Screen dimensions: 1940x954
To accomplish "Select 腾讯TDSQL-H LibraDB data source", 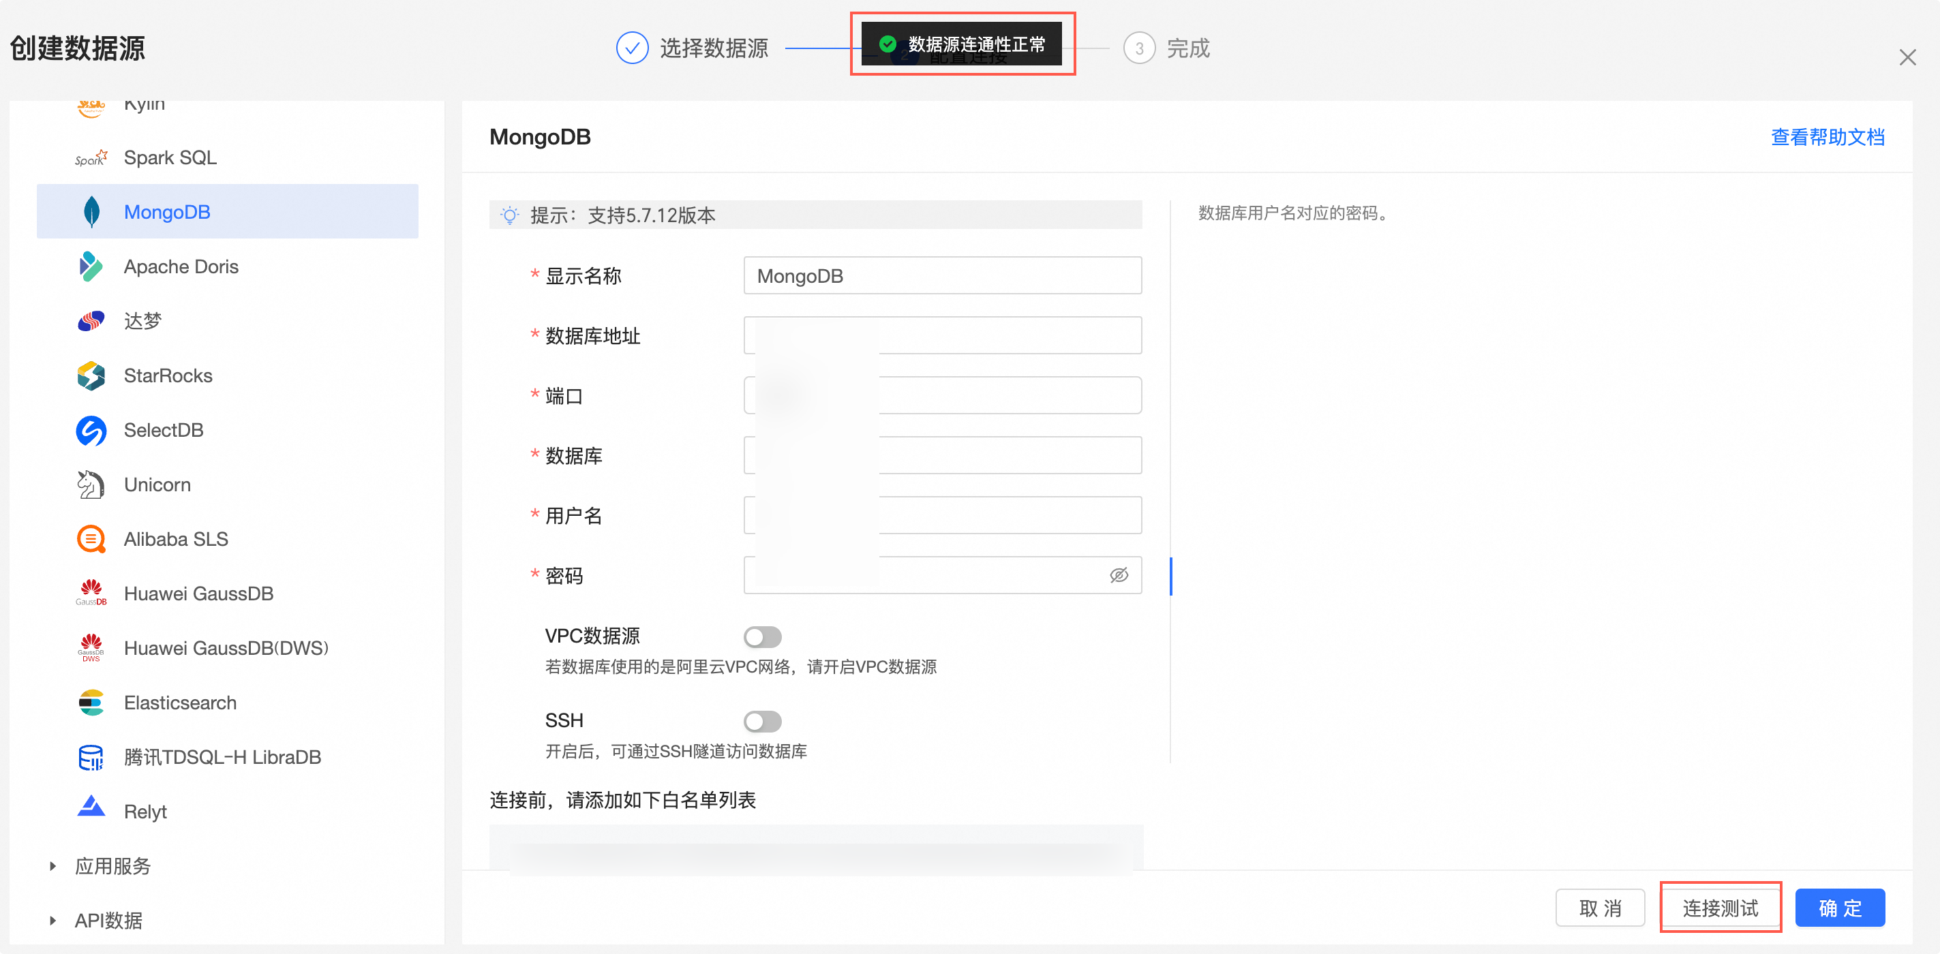I will [x=228, y=758].
